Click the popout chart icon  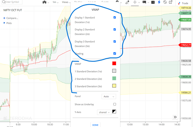tap(171, 2)
